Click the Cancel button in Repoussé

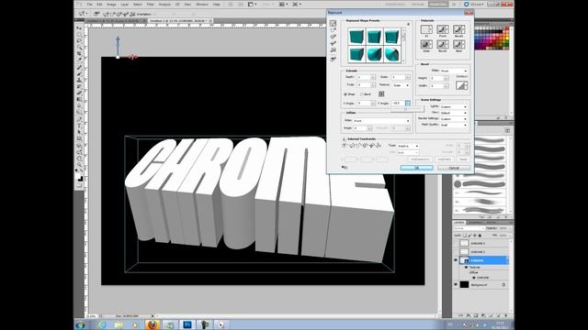(x=454, y=168)
